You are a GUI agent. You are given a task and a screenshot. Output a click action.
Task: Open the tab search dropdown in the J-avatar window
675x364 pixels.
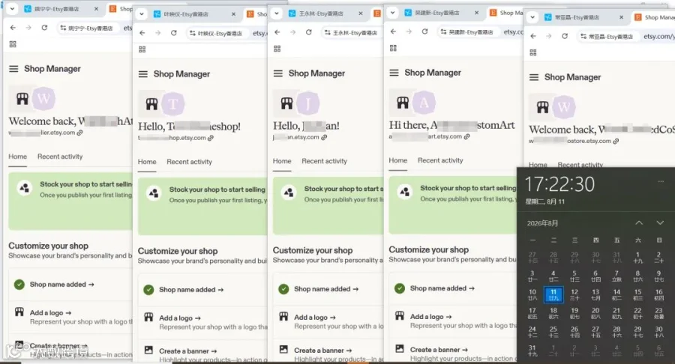pos(276,13)
